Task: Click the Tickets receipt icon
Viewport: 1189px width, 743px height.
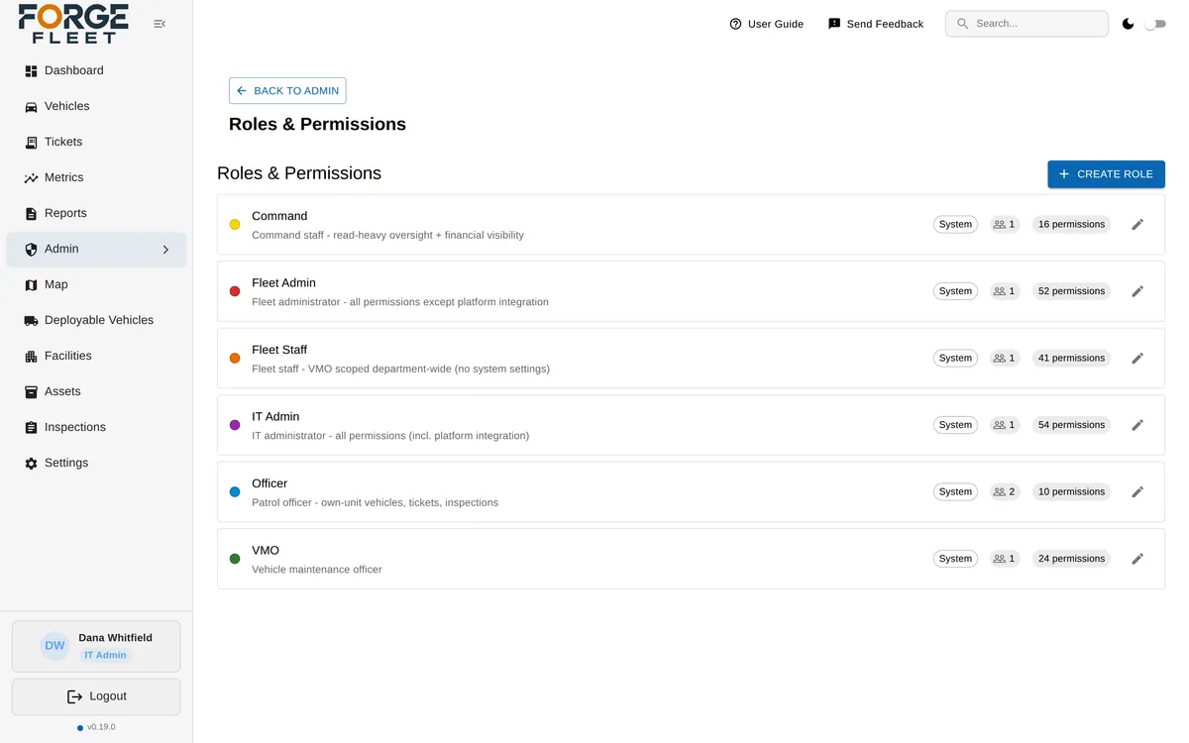Action: 31,143
